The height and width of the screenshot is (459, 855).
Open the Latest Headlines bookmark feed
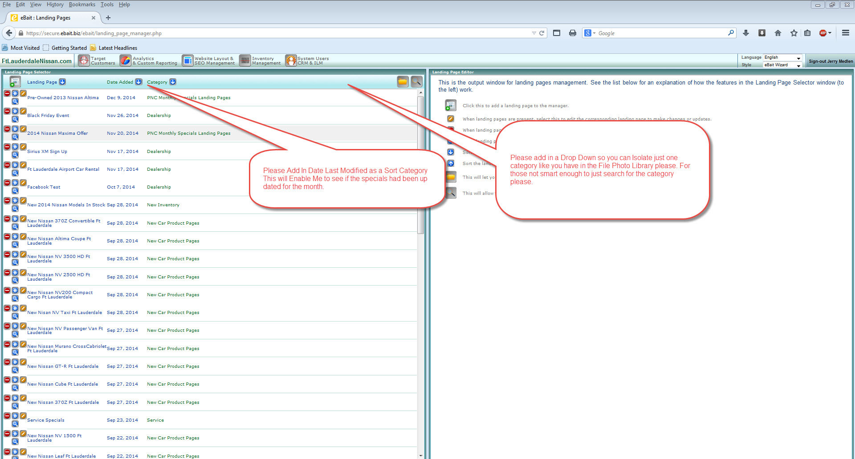coord(114,48)
